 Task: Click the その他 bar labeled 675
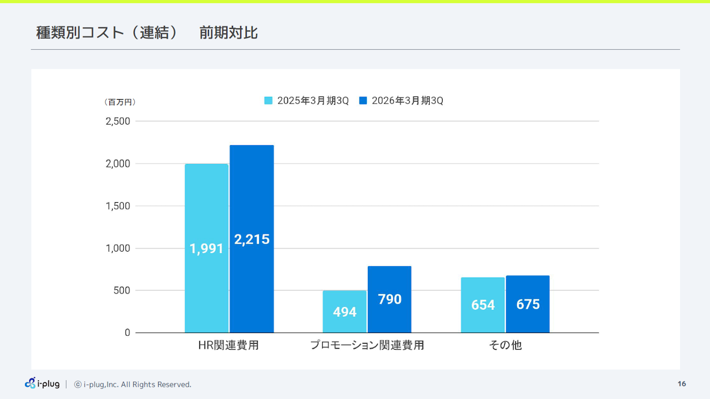528,304
